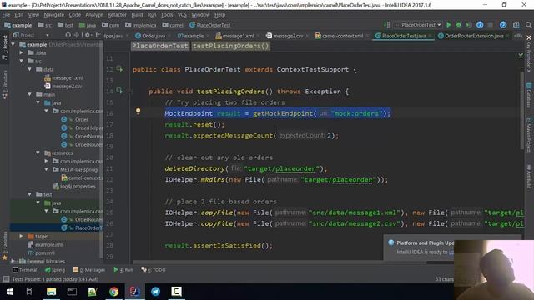Collapse the resources folder node

(38, 152)
